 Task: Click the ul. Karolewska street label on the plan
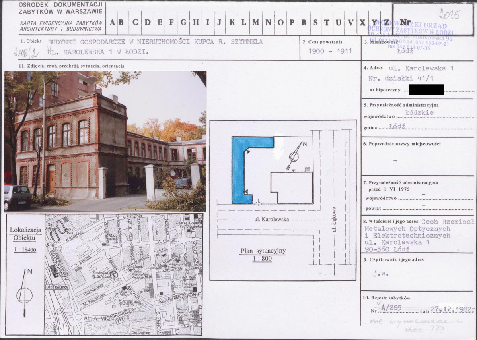click(x=272, y=219)
